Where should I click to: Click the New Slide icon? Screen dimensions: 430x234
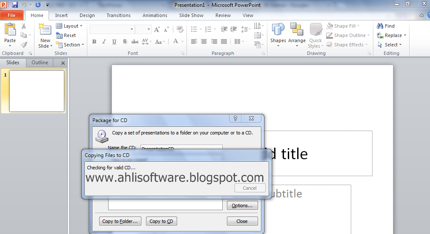[45, 30]
